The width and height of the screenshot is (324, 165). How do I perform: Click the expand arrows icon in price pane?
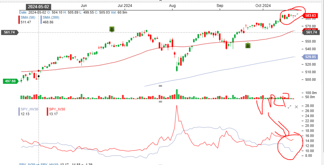[x=296, y=15]
